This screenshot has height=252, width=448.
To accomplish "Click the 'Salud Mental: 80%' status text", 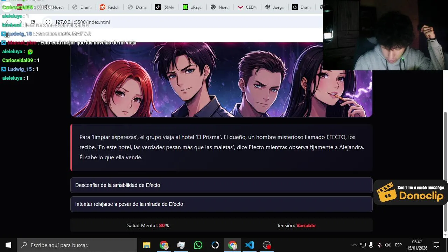I will [x=148, y=225].
